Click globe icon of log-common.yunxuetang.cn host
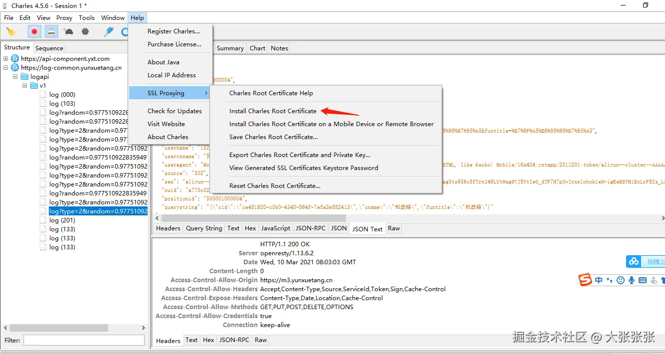665x354 pixels. [15, 68]
